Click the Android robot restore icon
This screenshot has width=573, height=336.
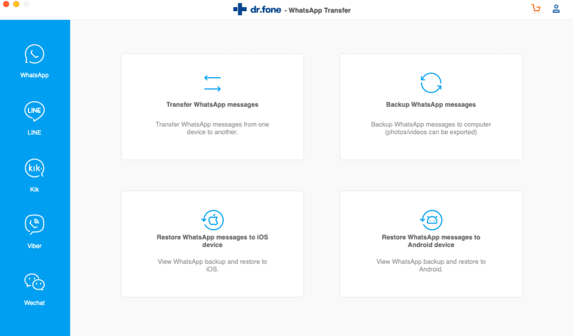[431, 220]
